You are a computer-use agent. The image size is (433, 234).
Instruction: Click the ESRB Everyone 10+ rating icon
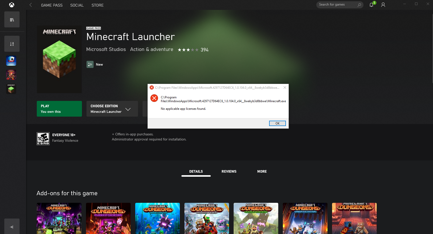(43, 139)
